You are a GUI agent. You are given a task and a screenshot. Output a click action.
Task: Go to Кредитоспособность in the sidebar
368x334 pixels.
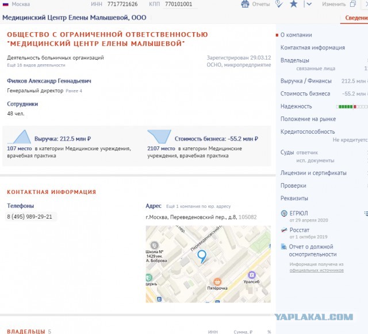coord(308,131)
